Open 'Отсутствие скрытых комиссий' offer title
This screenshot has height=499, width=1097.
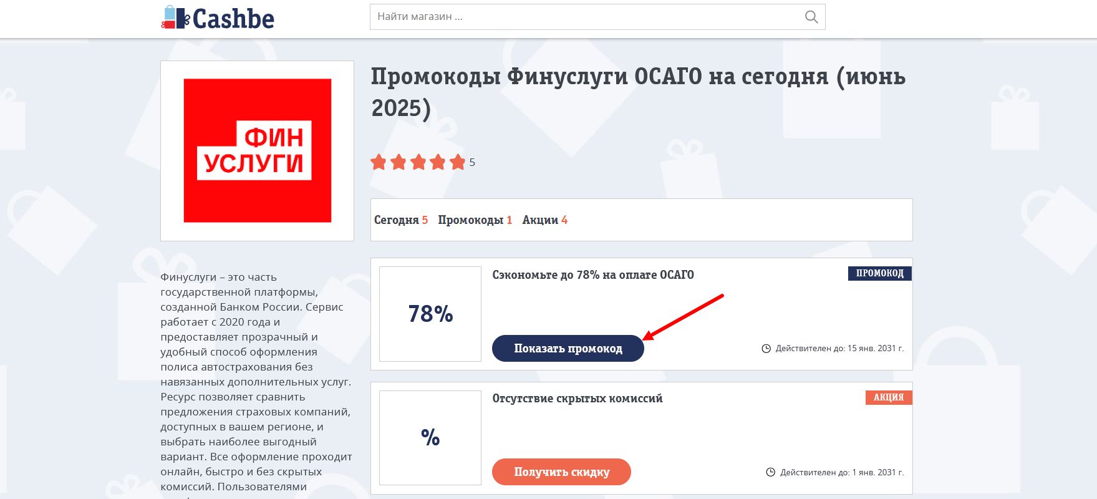pos(577,399)
